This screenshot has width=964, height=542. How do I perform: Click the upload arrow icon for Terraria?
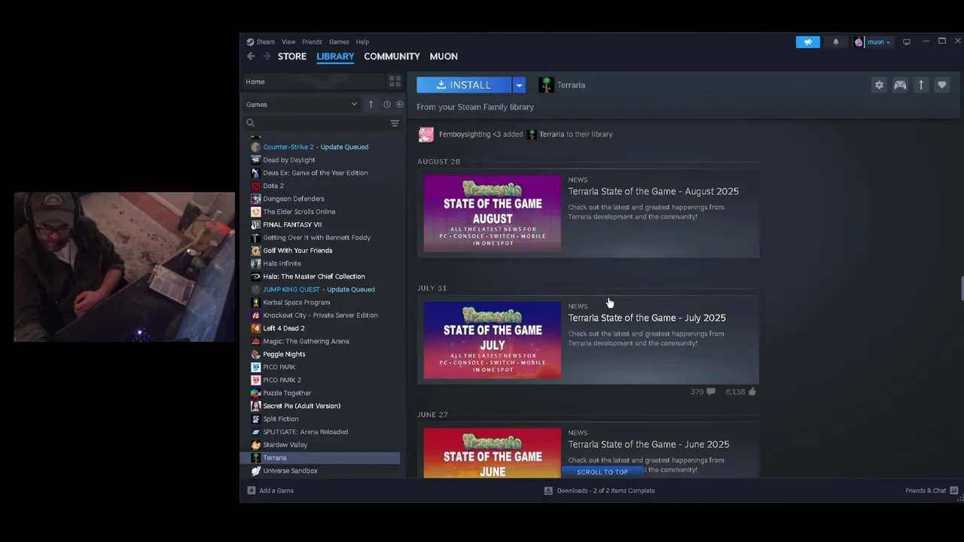tap(920, 85)
